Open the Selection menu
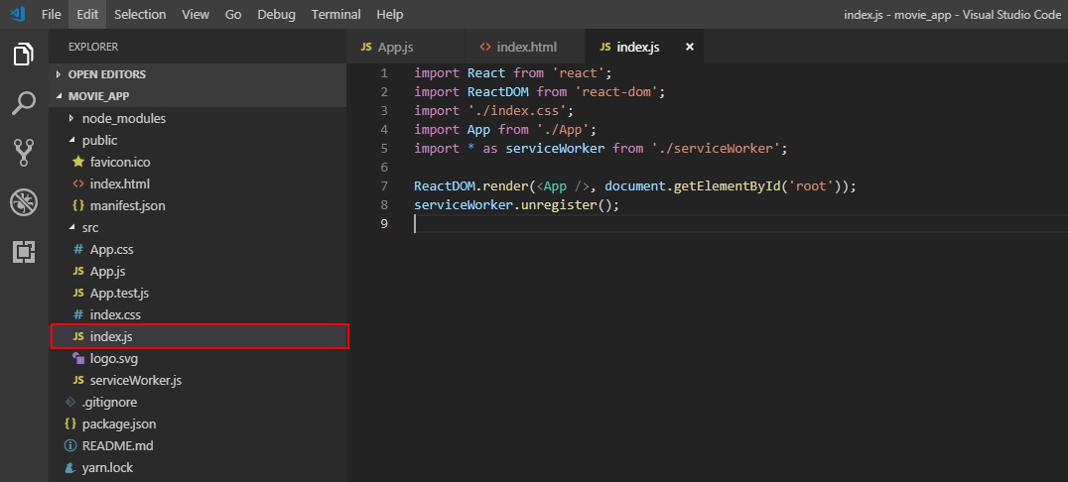This screenshot has height=482, width=1068. [x=140, y=14]
